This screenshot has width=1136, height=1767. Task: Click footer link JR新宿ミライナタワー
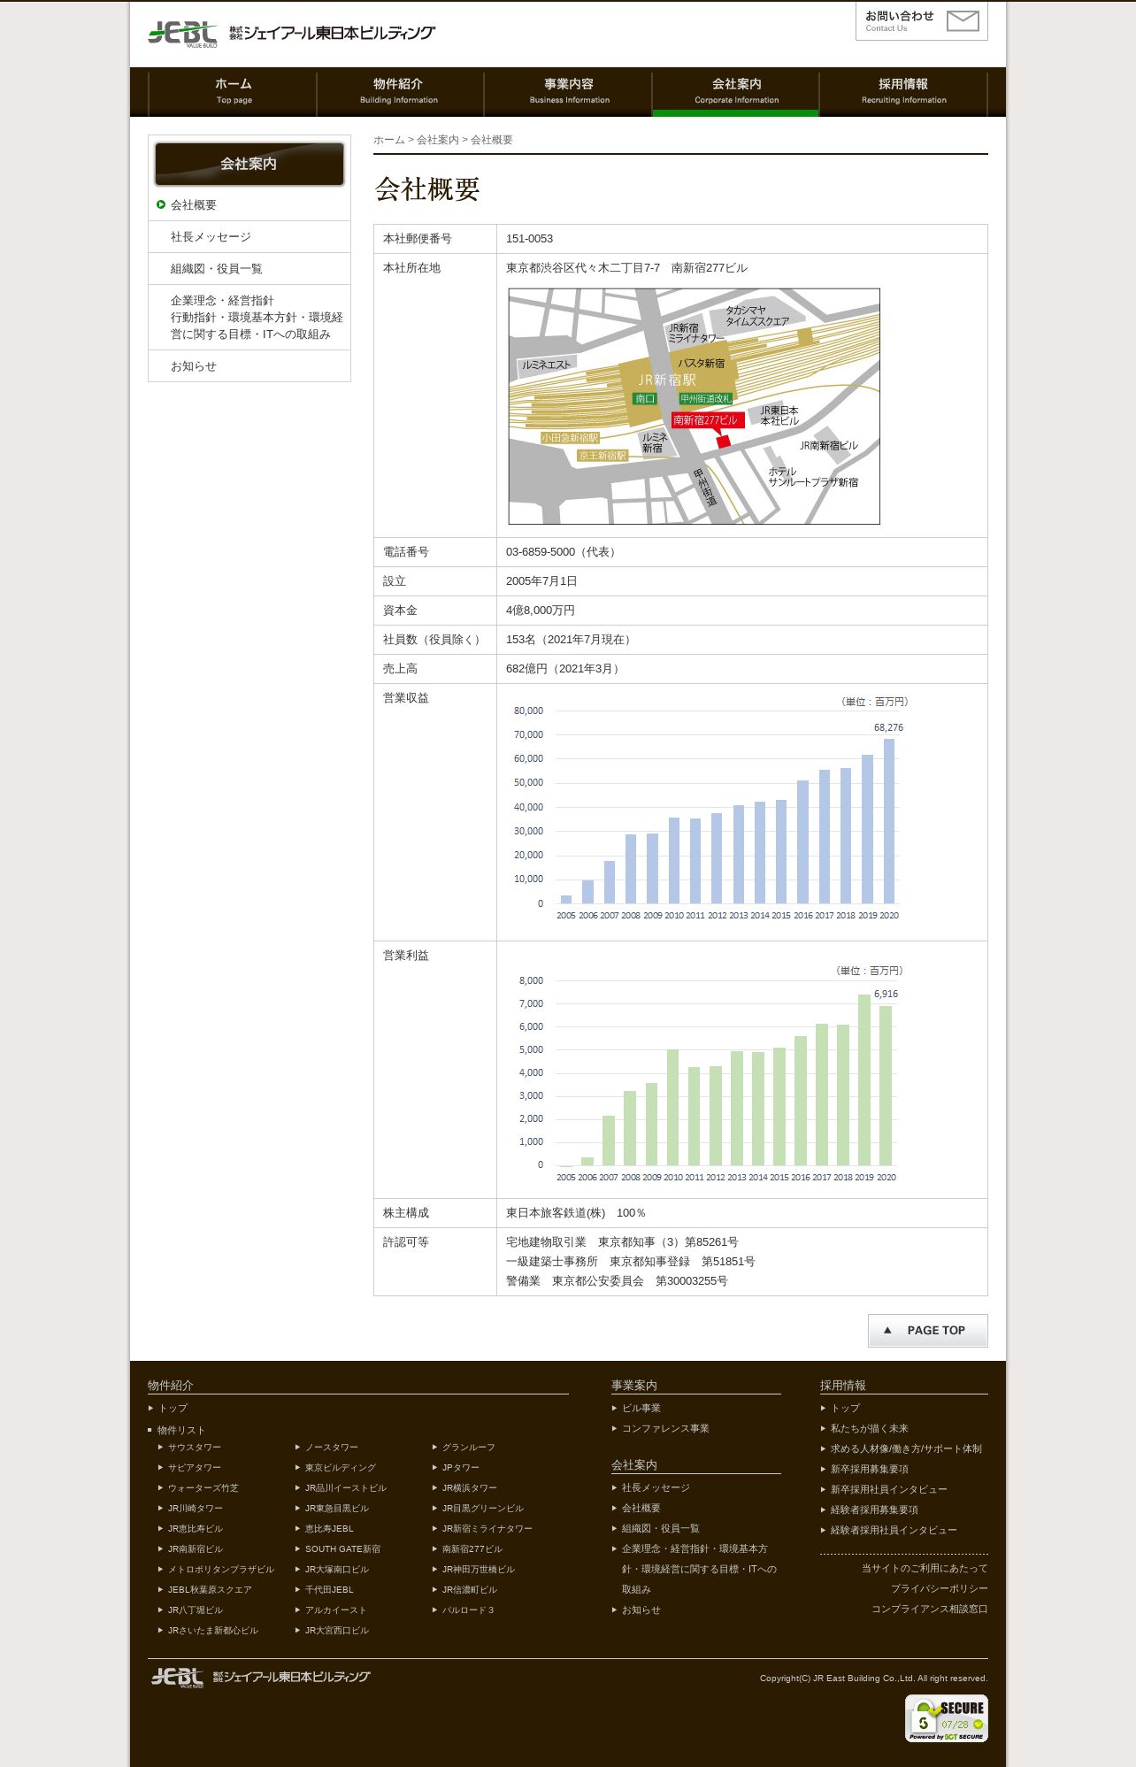pos(487,1529)
